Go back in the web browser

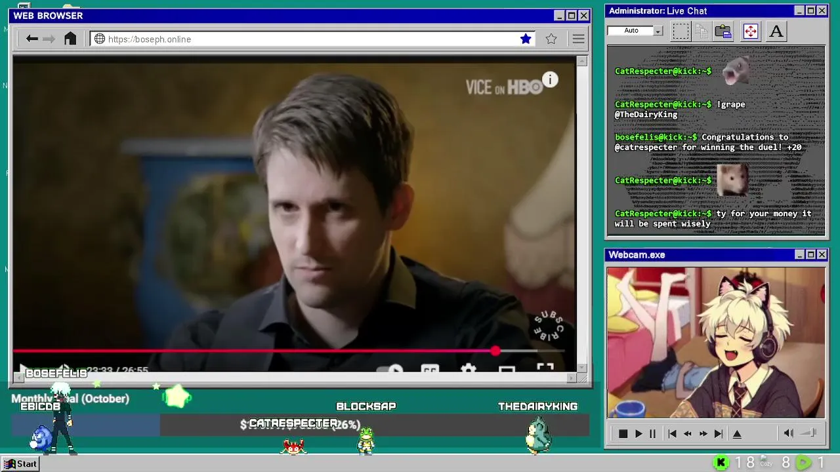click(31, 39)
